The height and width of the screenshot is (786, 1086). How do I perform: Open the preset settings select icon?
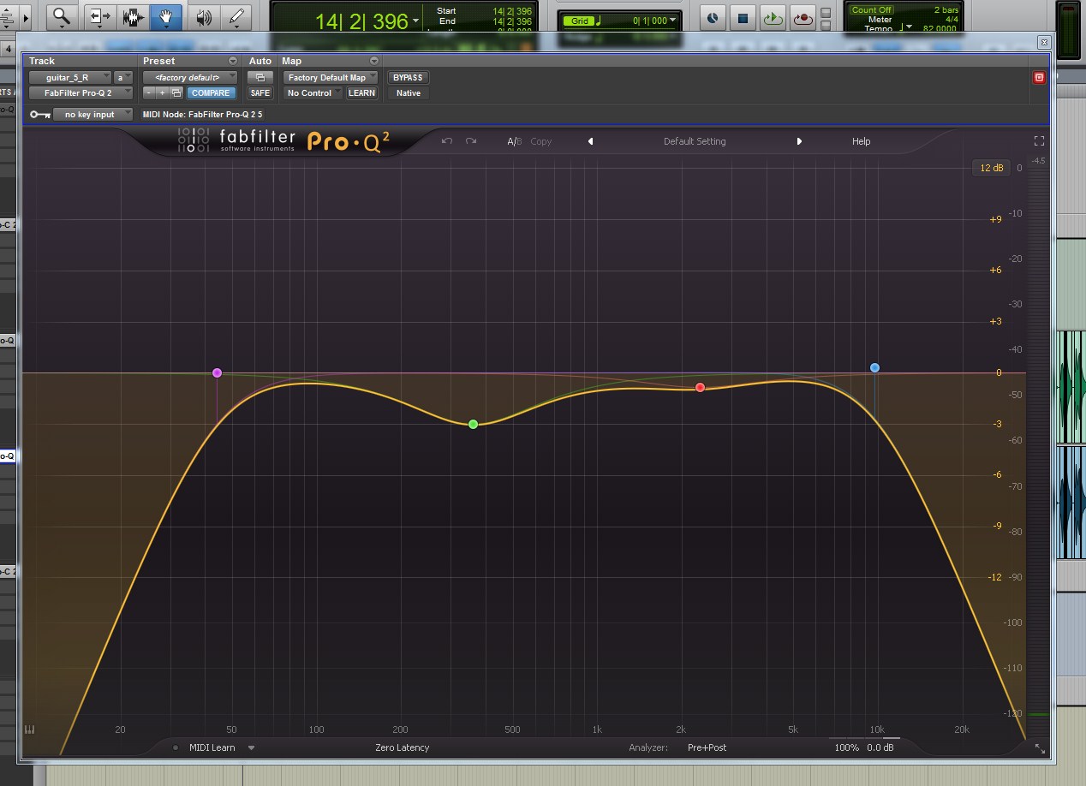coord(176,92)
